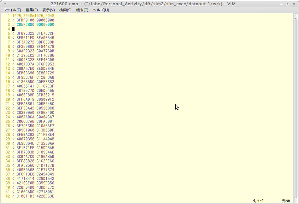Open the 検索(S) menu
The width and height of the screenshot is (299, 204).
coord(65,10)
